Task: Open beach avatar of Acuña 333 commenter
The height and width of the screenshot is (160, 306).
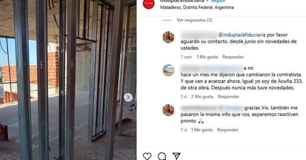Action: (168, 70)
